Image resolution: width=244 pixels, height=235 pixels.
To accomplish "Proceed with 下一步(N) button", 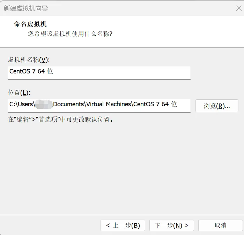I will click(x=171, y=226).
